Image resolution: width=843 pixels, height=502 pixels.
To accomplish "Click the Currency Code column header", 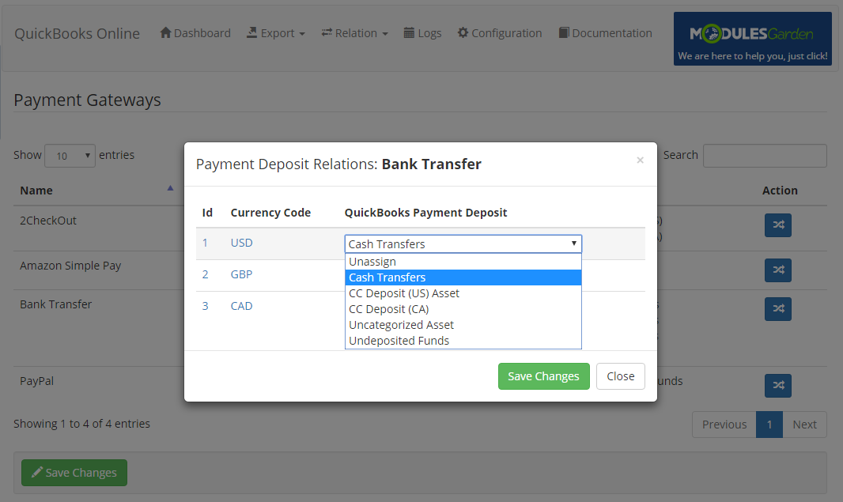I will coord(270,213).
